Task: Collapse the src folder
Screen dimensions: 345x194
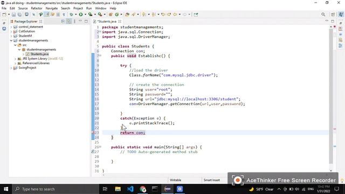Action: coord(16,45)
